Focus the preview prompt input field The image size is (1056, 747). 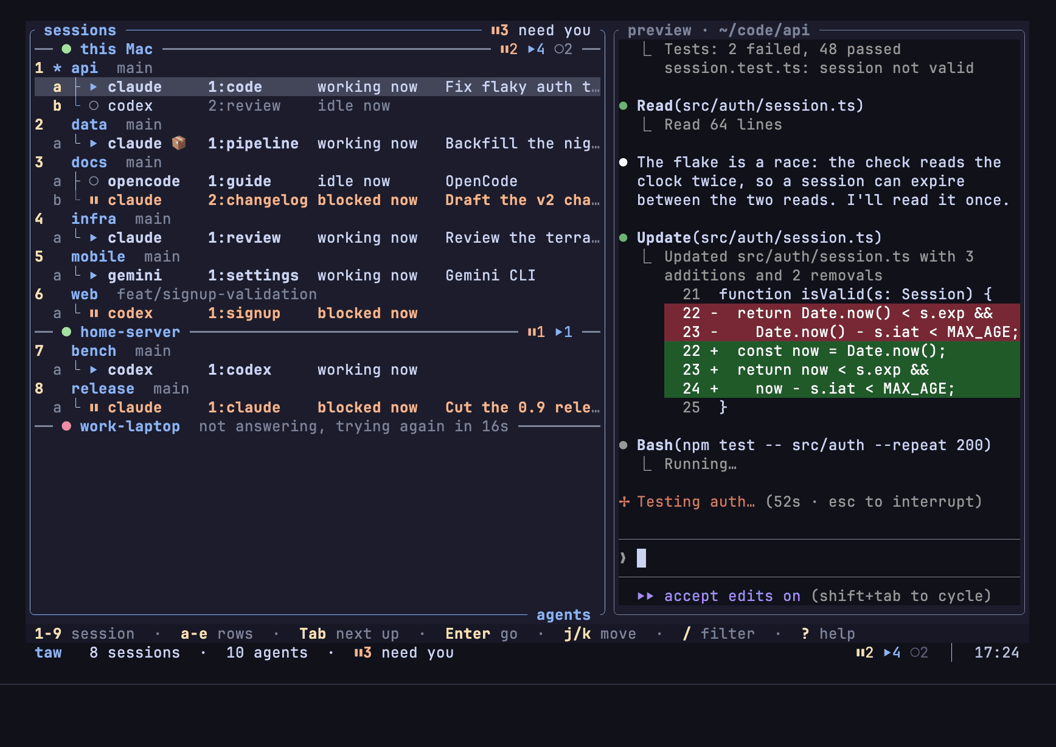point(819,558)
